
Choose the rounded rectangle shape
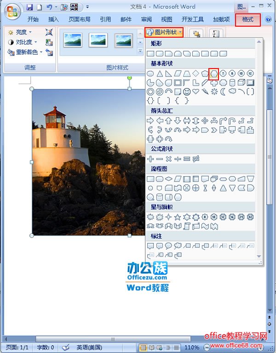[x=160, y=54]
